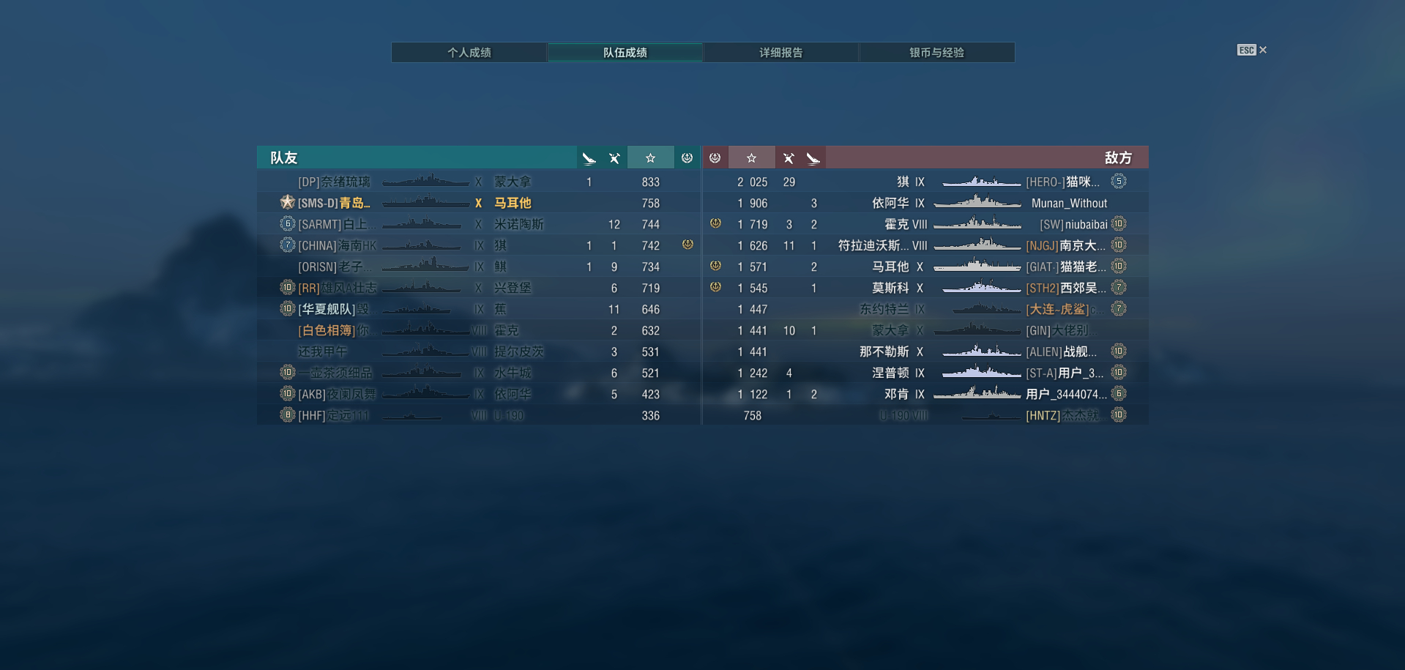Click 蒙大拿 ship silhouette for [DP]奈绪琉璃
1405x670 pixels.
tap(425, 181)
